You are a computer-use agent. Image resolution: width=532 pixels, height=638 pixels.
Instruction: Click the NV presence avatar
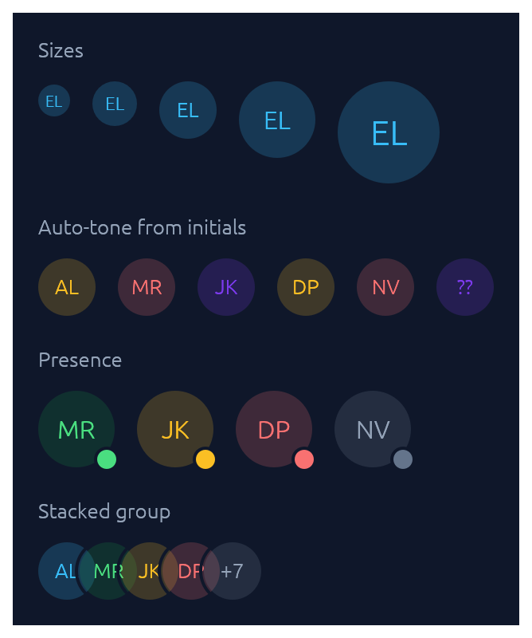(x=373, y=429)
